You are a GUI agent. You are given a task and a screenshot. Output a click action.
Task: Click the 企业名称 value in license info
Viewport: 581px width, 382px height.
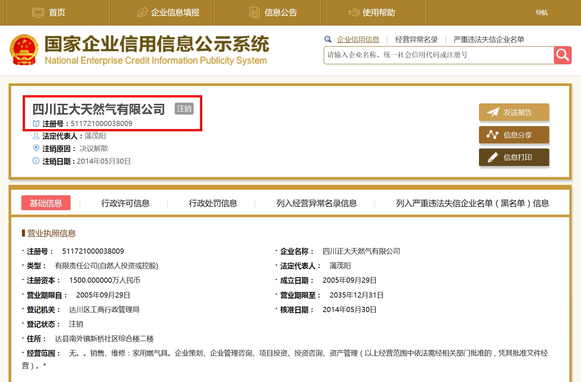(x=361, y=251)
